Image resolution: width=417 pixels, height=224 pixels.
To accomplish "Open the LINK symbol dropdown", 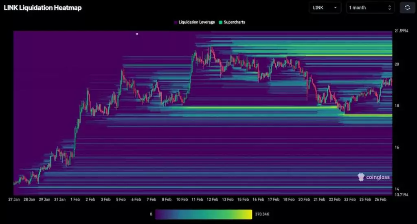I will pos(325,8).
